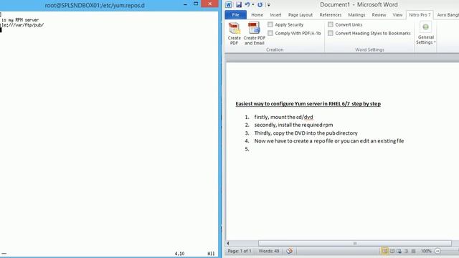
Task: Click the Words: 49 word count
Action: (269, 251)
